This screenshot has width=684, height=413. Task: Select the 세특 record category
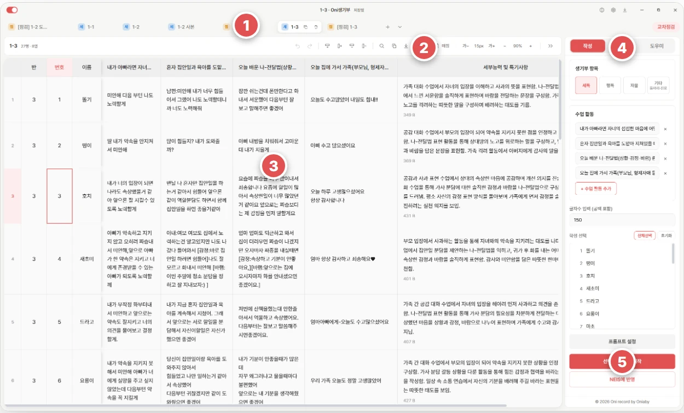click(x=586, y=85)
